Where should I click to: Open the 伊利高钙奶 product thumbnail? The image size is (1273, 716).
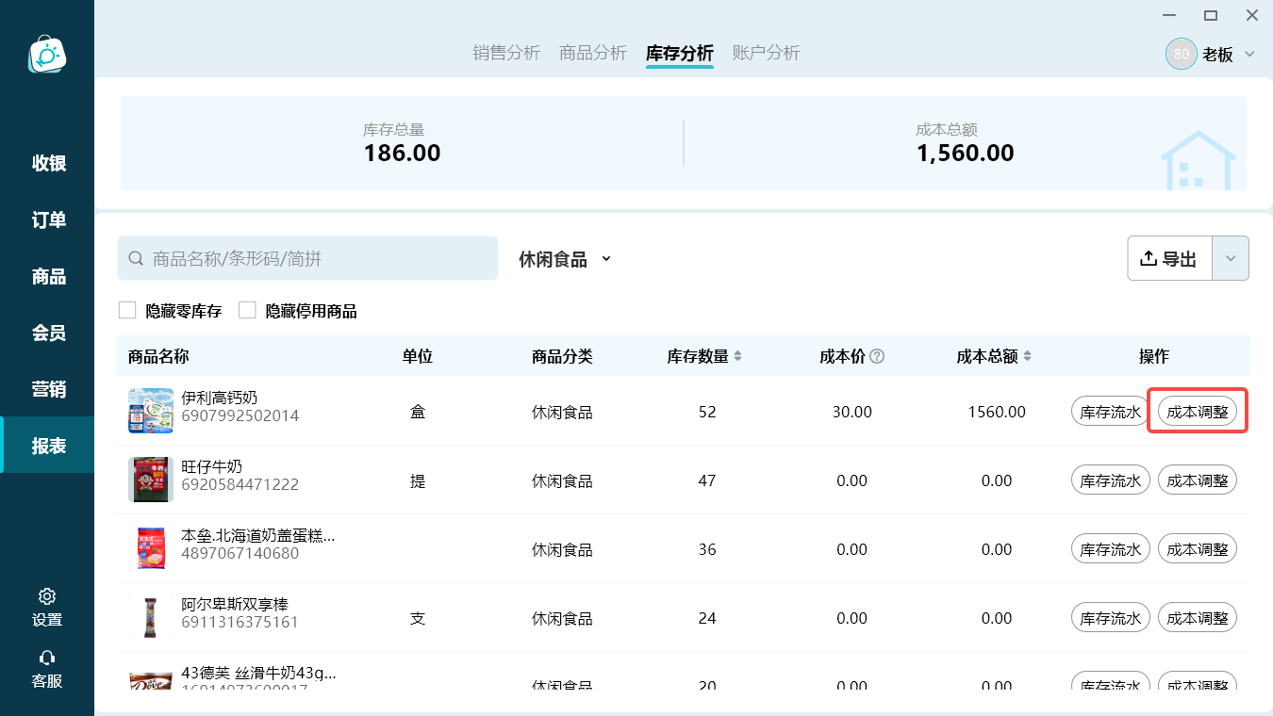pos(151,411)
